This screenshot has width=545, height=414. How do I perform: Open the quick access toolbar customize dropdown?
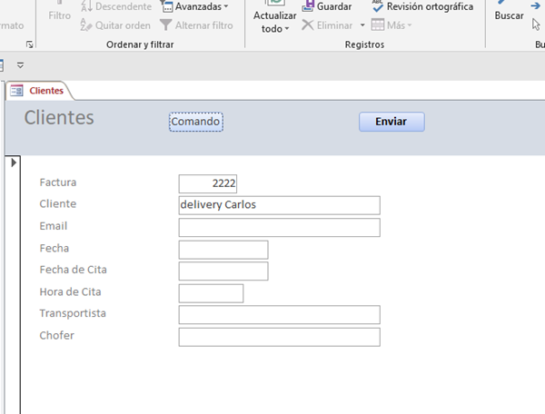click(20, 65)
